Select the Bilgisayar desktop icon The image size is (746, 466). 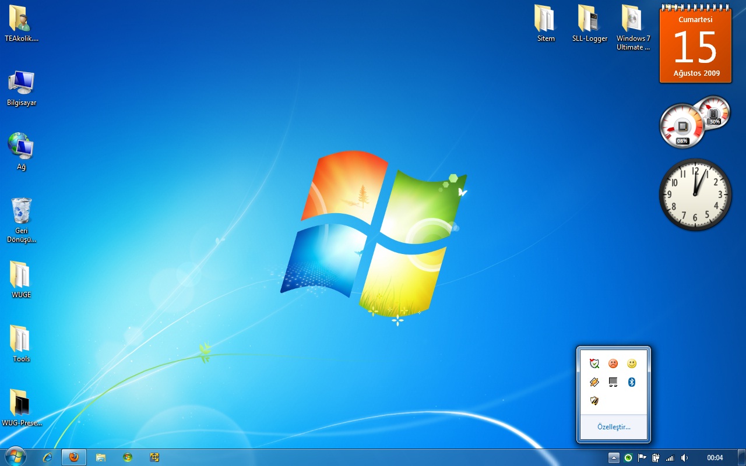(x=22, y=89)
